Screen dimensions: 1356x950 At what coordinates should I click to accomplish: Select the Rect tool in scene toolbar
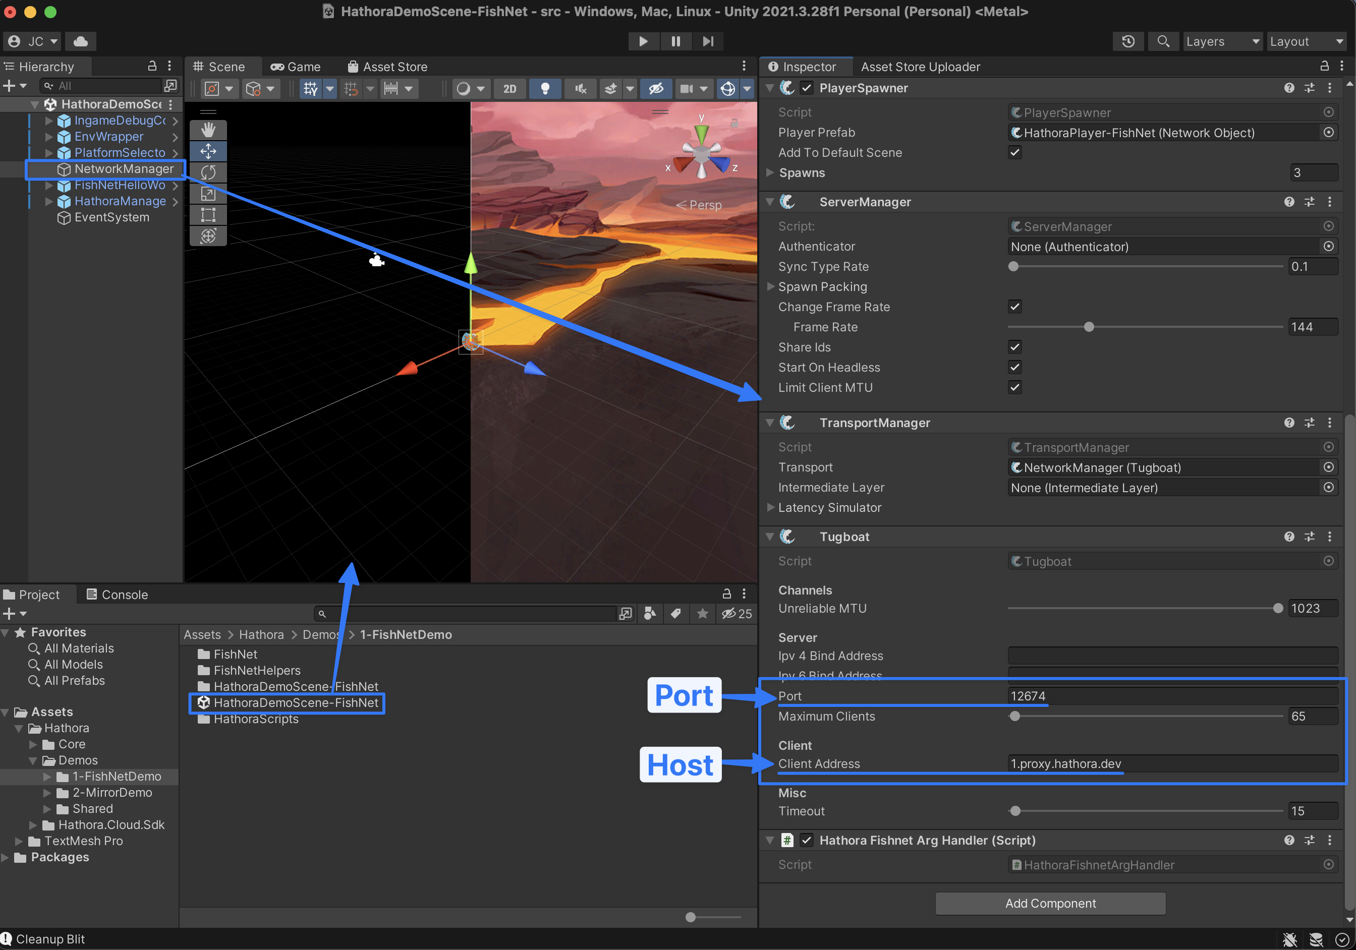click(208, 215)
